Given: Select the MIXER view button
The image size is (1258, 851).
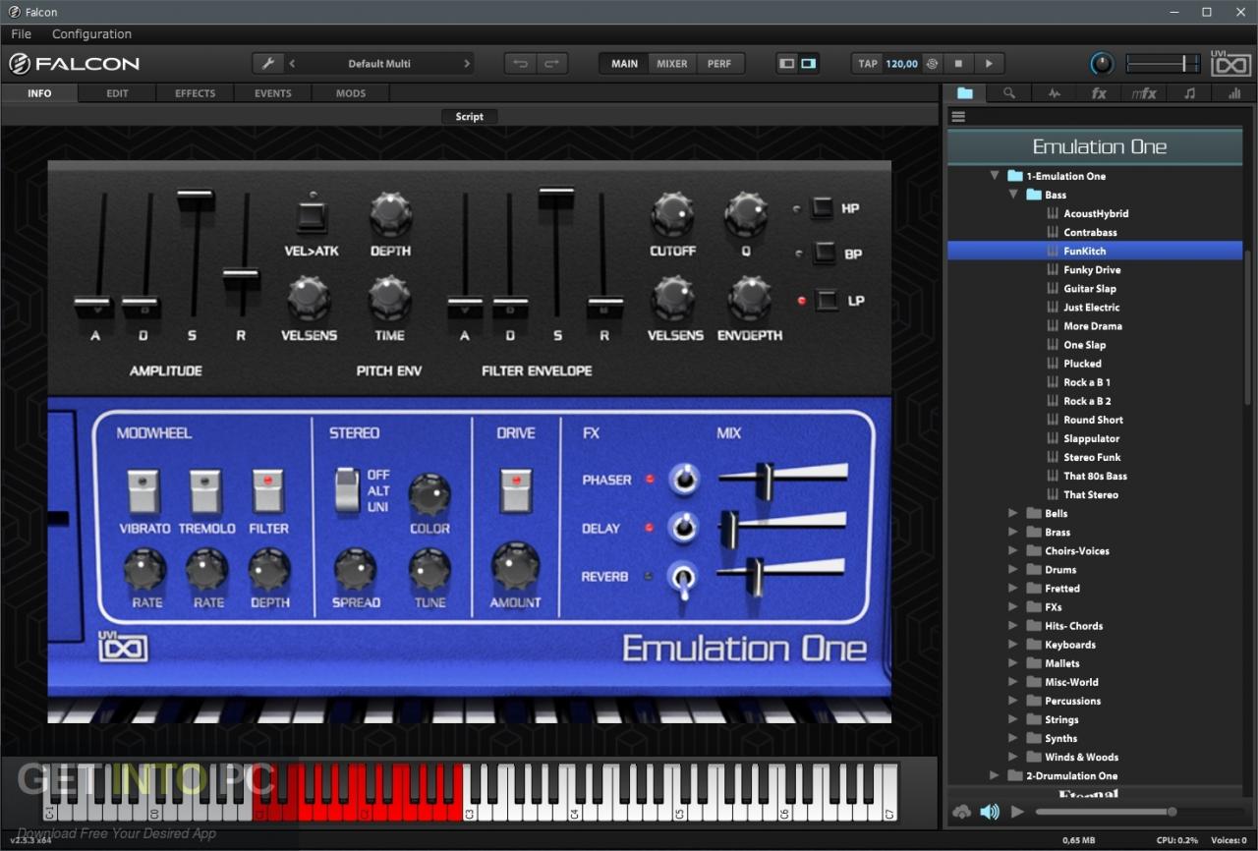Looking at the screenshot, I should coord(672,64).
